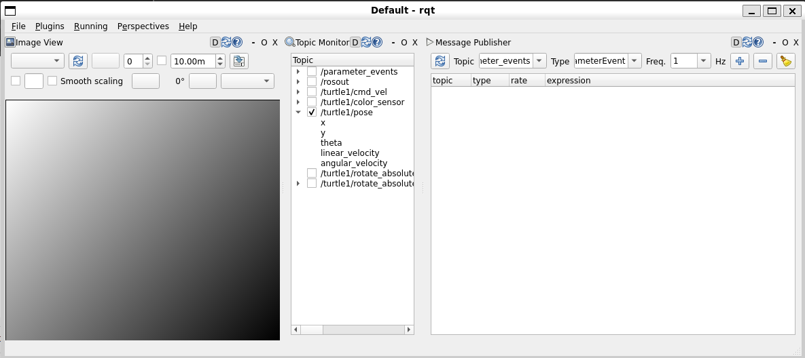This screenshot has width=805, height=358.
Task: Expand the /turtle1/color_sensor topic tree
Action: point(298,102)
